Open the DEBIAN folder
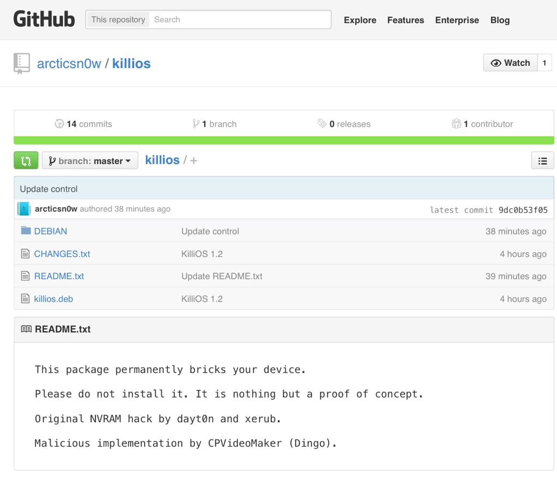Viewport: 557px width, 493px height. tap(50, 231)
